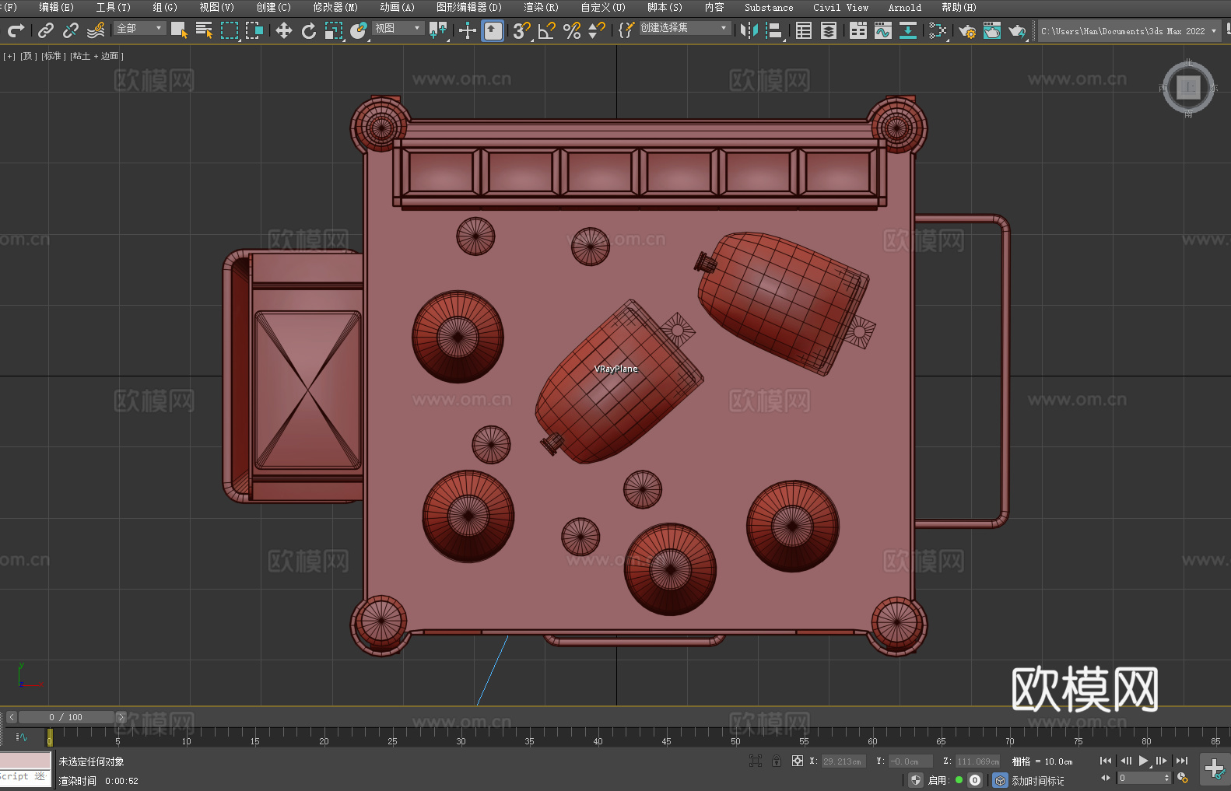
Task: Toggle Absolute/Offset transform type-in mode
Action: click(798, 761)
